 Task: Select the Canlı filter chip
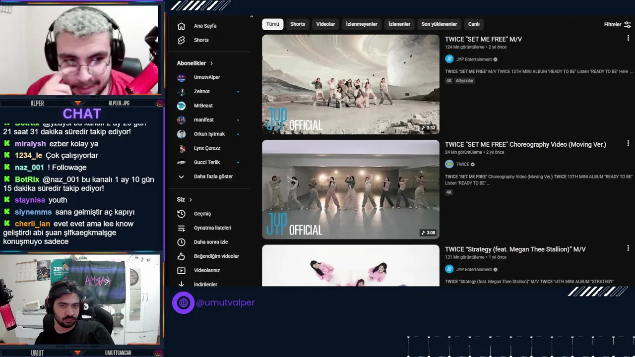[x=474, y=24]
